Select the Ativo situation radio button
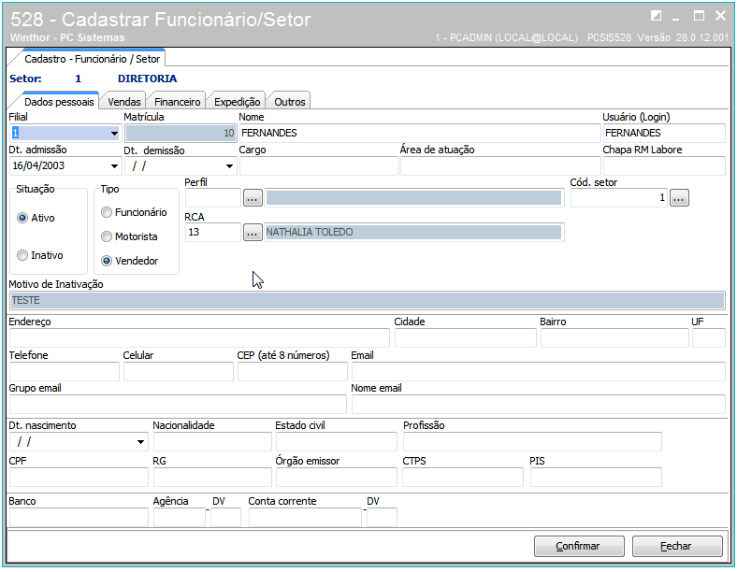The height and width of the screenshot is (572, 737). click(22, 218)
